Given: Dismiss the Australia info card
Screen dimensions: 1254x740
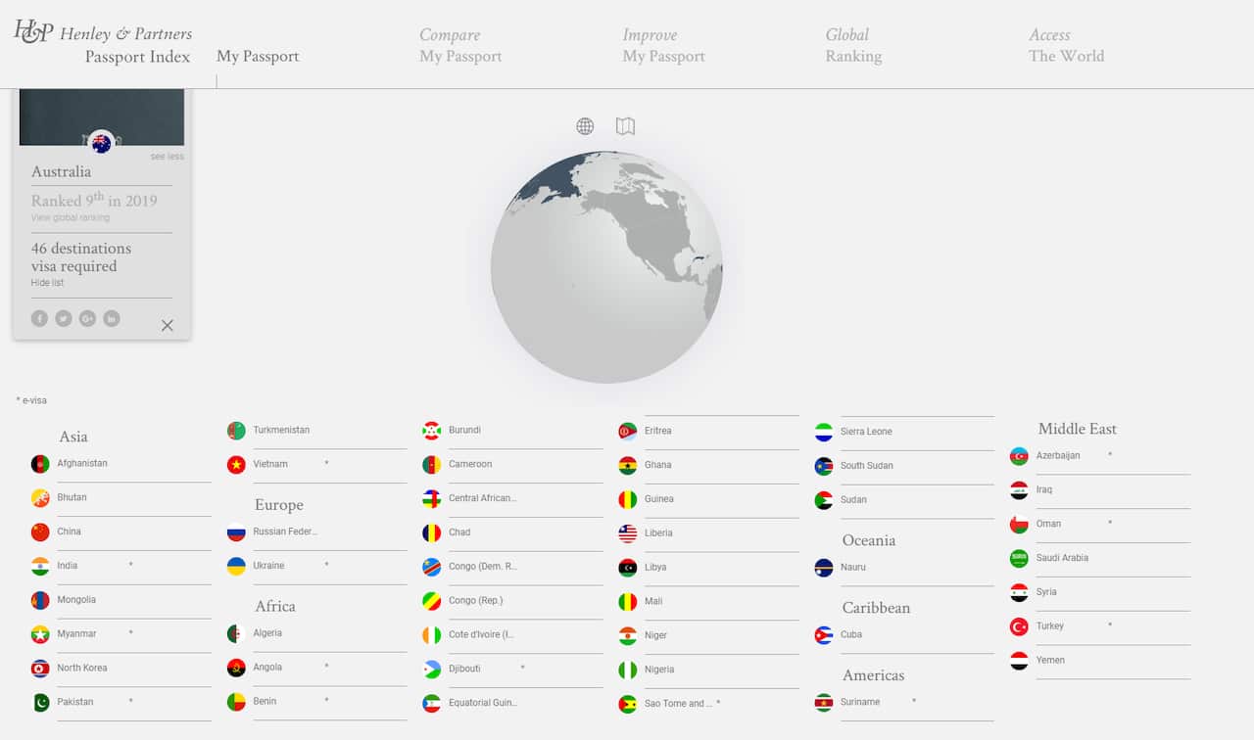Looking at the screenshot, I should (x=167, y=325).
